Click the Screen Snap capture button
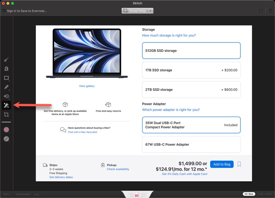The width and height of the screenshot is (275, 198). [x=135, y=11]
